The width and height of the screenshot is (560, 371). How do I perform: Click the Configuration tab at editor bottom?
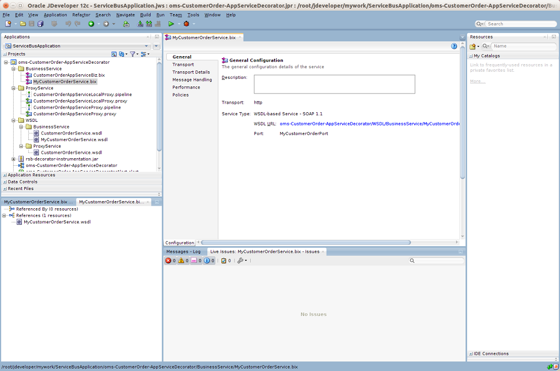[179, 243]
